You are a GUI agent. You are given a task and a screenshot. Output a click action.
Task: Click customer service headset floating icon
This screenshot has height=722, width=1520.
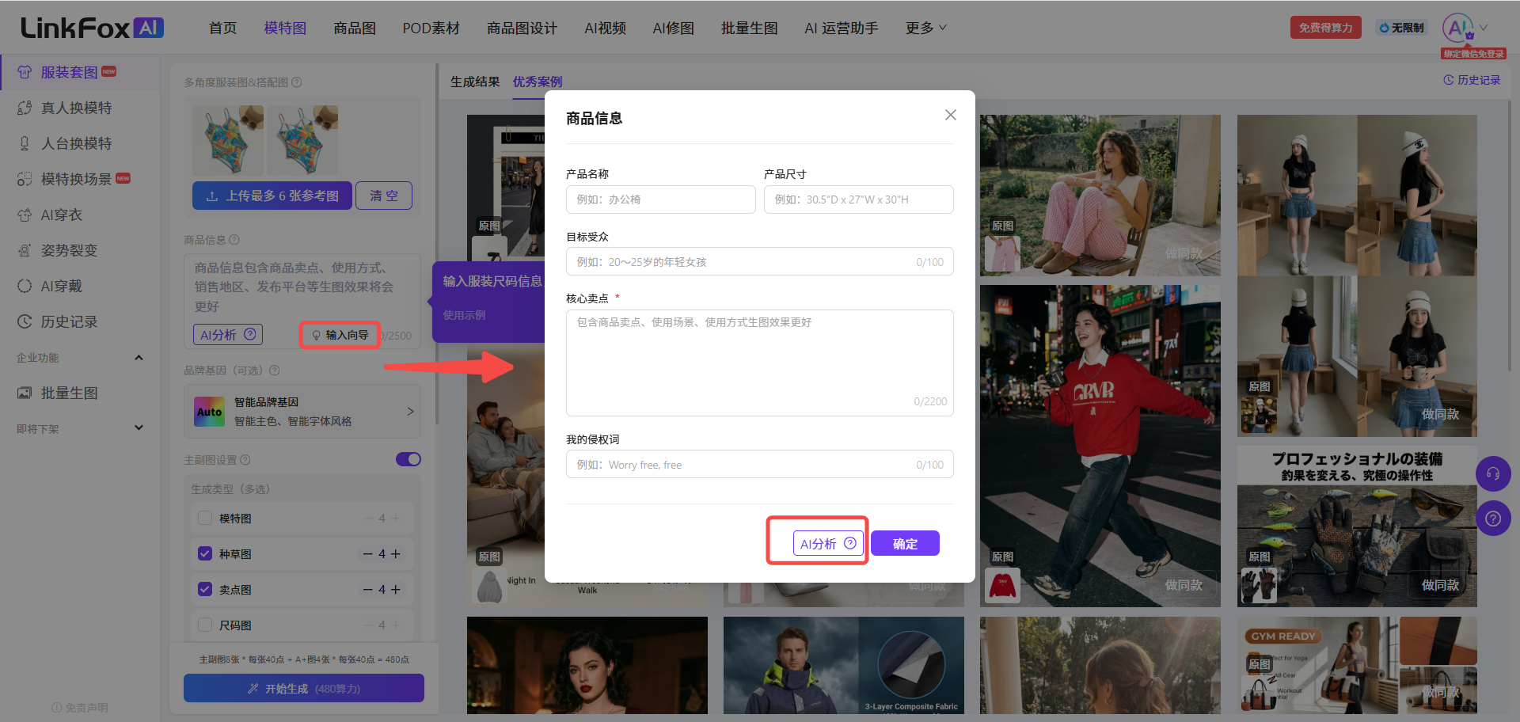pos(1493,474)
